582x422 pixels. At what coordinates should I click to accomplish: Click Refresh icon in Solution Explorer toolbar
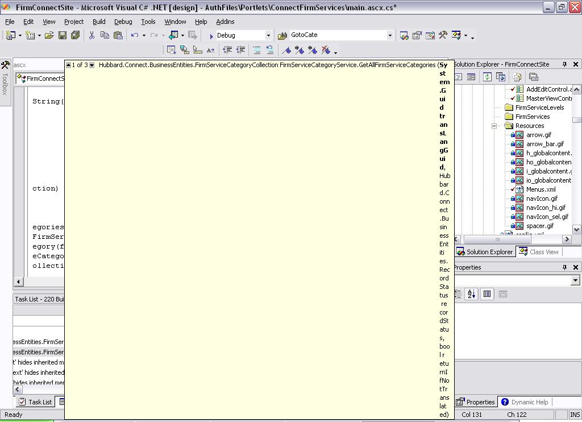click(487, 77)
